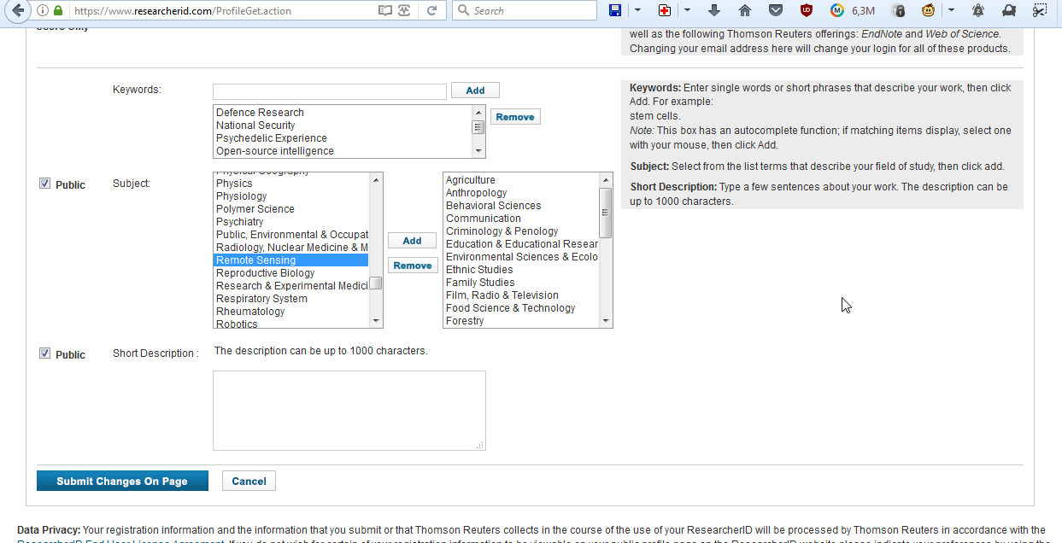Click Submit Changes On Page button
The image size is (1062, 543).
click(122, 481)
